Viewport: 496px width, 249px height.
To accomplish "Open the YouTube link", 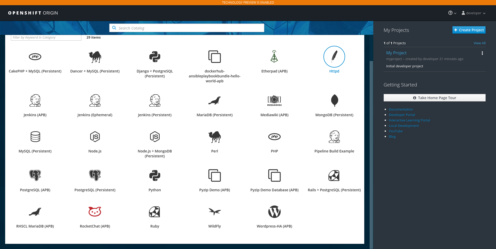I will point(396,131).
